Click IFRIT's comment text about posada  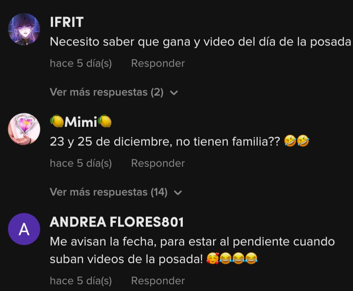point(201,42)
